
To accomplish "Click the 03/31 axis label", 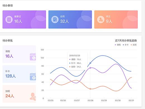I will click(x=131, y=100).
